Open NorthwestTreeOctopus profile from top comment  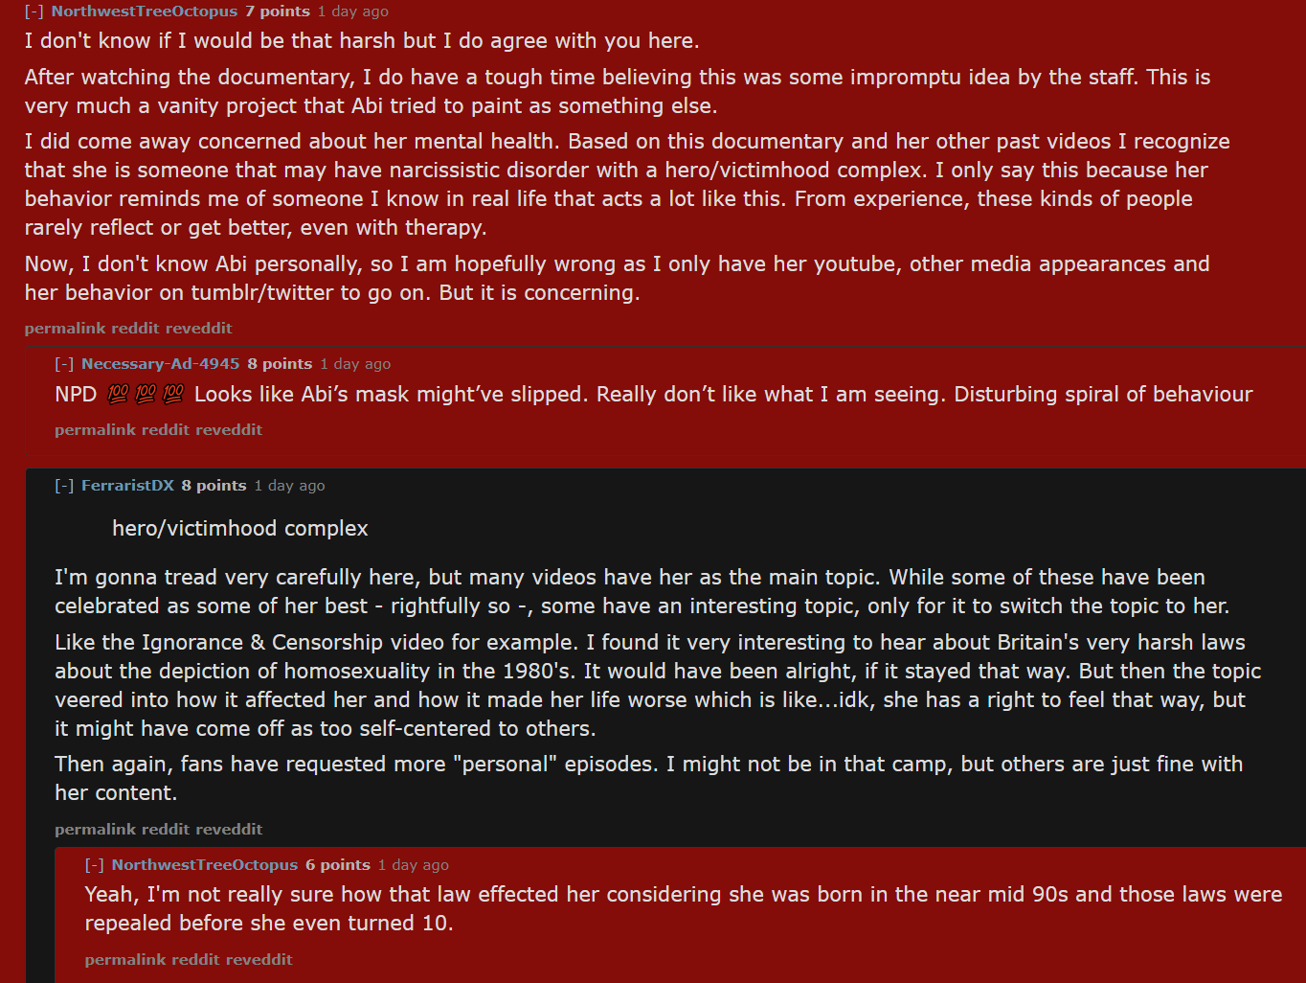145,11
